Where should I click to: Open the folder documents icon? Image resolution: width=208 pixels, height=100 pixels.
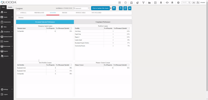click(x=149, y=3)
